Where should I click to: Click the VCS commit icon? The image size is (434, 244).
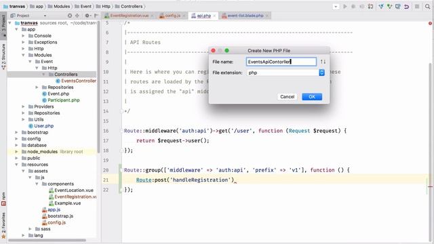[389, 6]
